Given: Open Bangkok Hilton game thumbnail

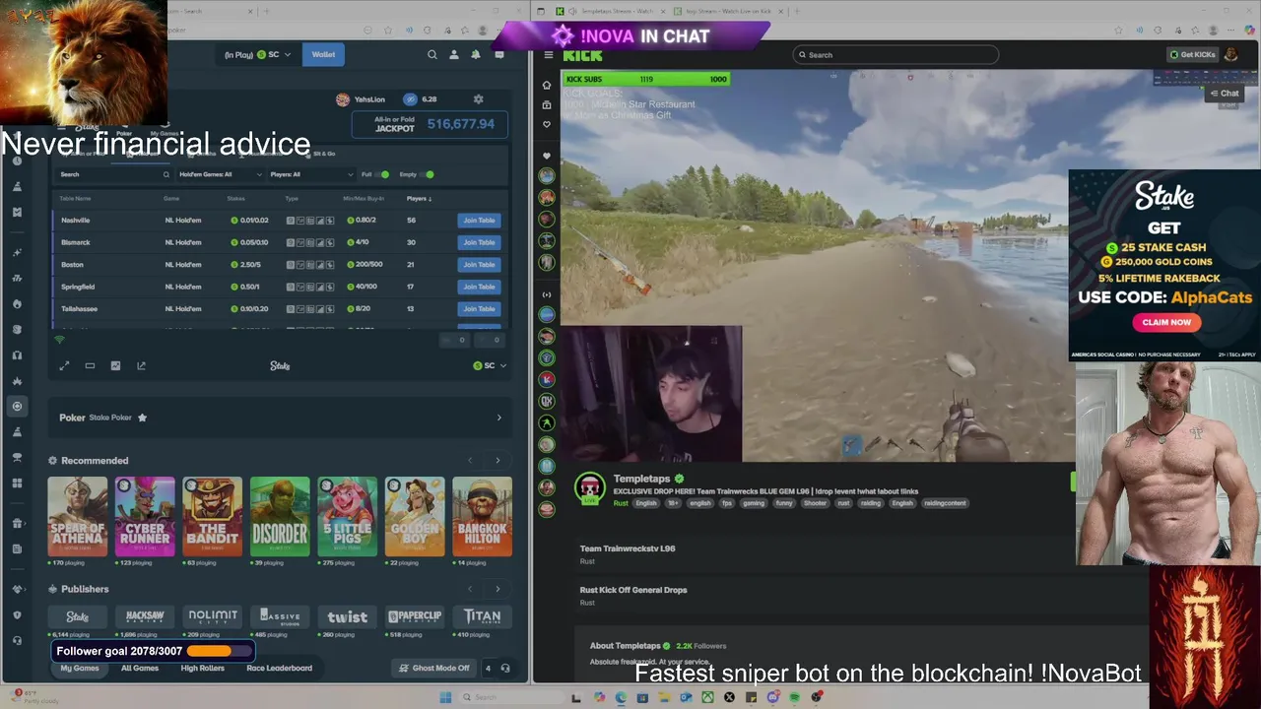Looking at the screenshot, I should (x=482, y=516).
